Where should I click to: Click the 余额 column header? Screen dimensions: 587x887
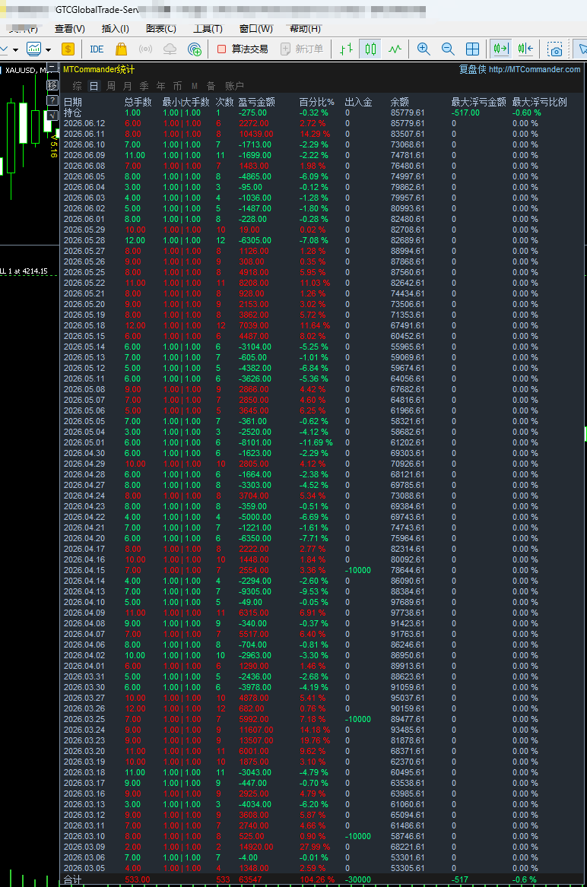click(x=400, y=102)
